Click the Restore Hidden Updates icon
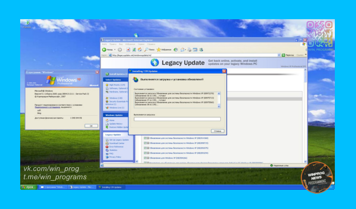Screen dimensions: 356x209 [x=107, y=127]
